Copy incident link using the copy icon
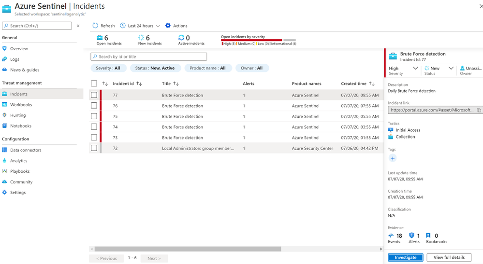This screenshot has height=264, width=483. [479, 110]
